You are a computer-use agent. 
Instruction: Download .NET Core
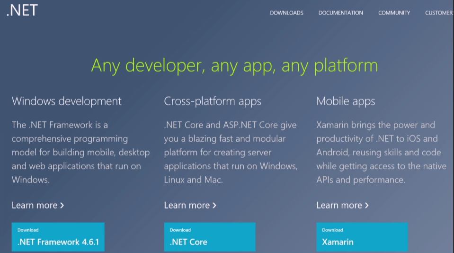210,237
